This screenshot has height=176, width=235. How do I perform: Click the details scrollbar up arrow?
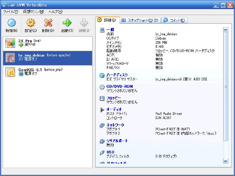point(226,30)
